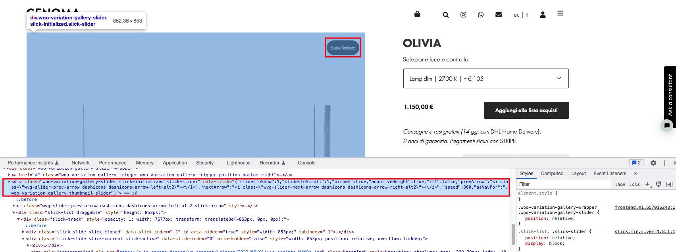Click the first ::before pseudo-element row
676x252 pixels.
(26, 199)
